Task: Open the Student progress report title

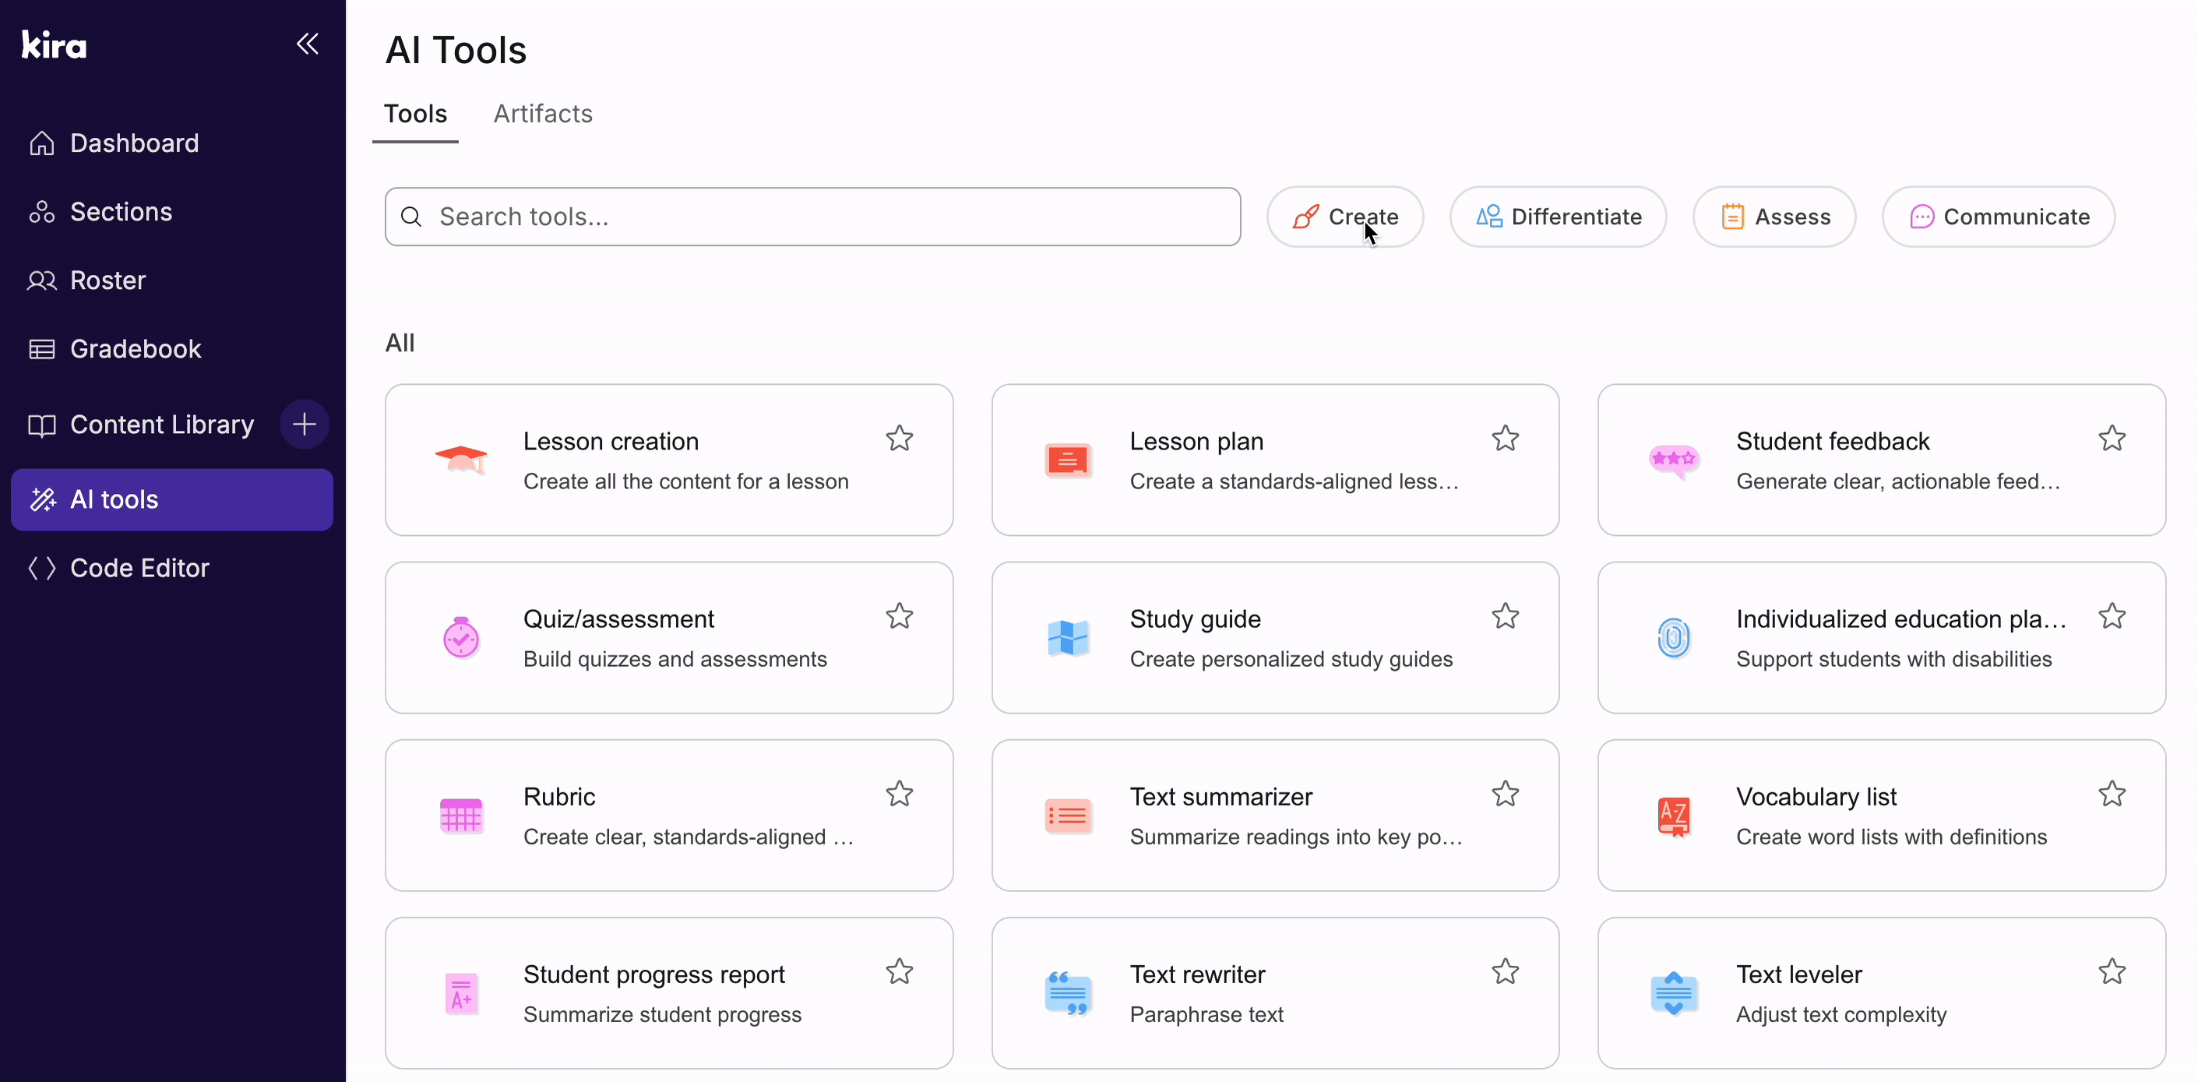Action: (653, 975)
